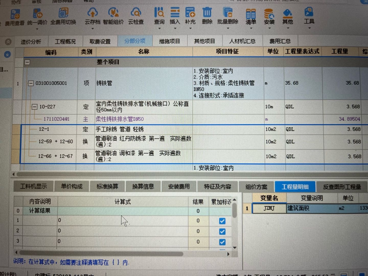Open the 反查图形工程量 tab
Image resolution: width=368 pixels, height=276 pixels.
(342, 187)
